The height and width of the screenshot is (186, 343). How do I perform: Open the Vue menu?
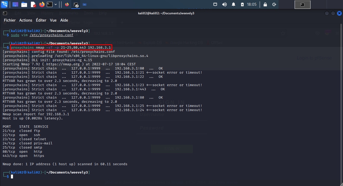53,20
